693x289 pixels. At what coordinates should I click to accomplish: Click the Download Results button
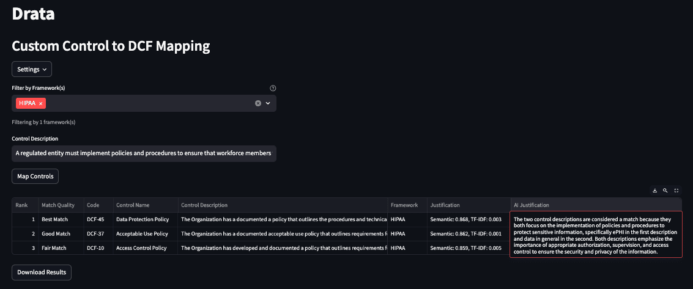tap(42, 273)
